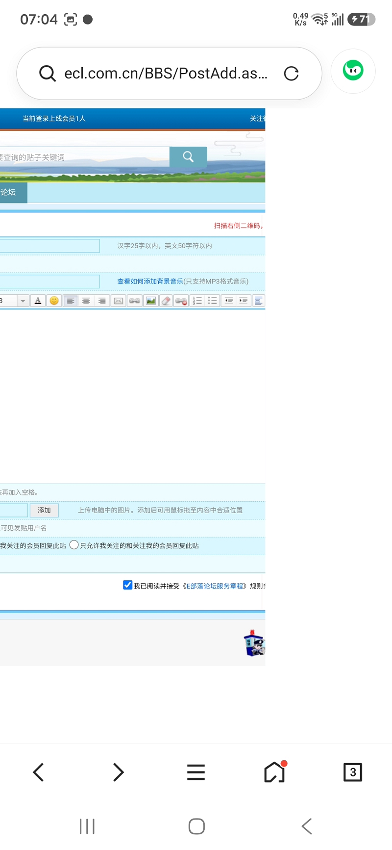The height and width of the screenshot is (850, 392).
Task: Open E部落论坛服务章程 link
Action: [215, 586]
